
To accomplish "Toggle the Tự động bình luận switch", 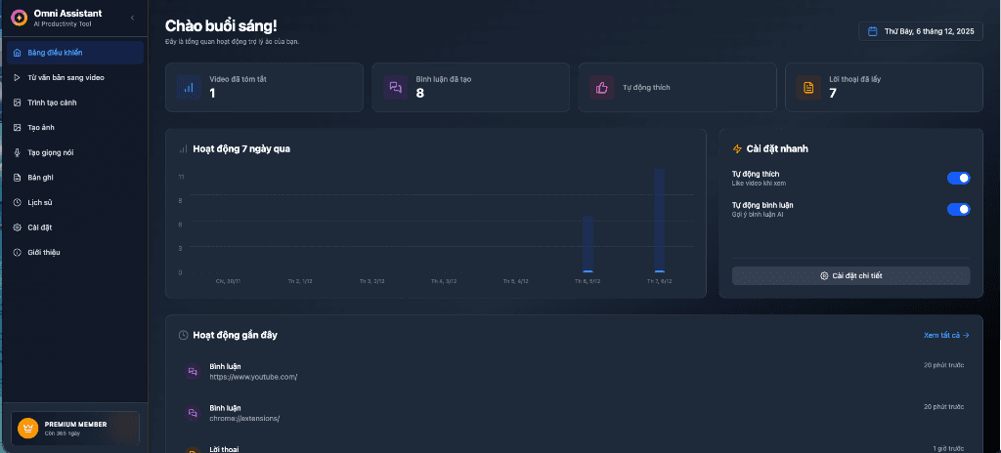I will [958, 209].
